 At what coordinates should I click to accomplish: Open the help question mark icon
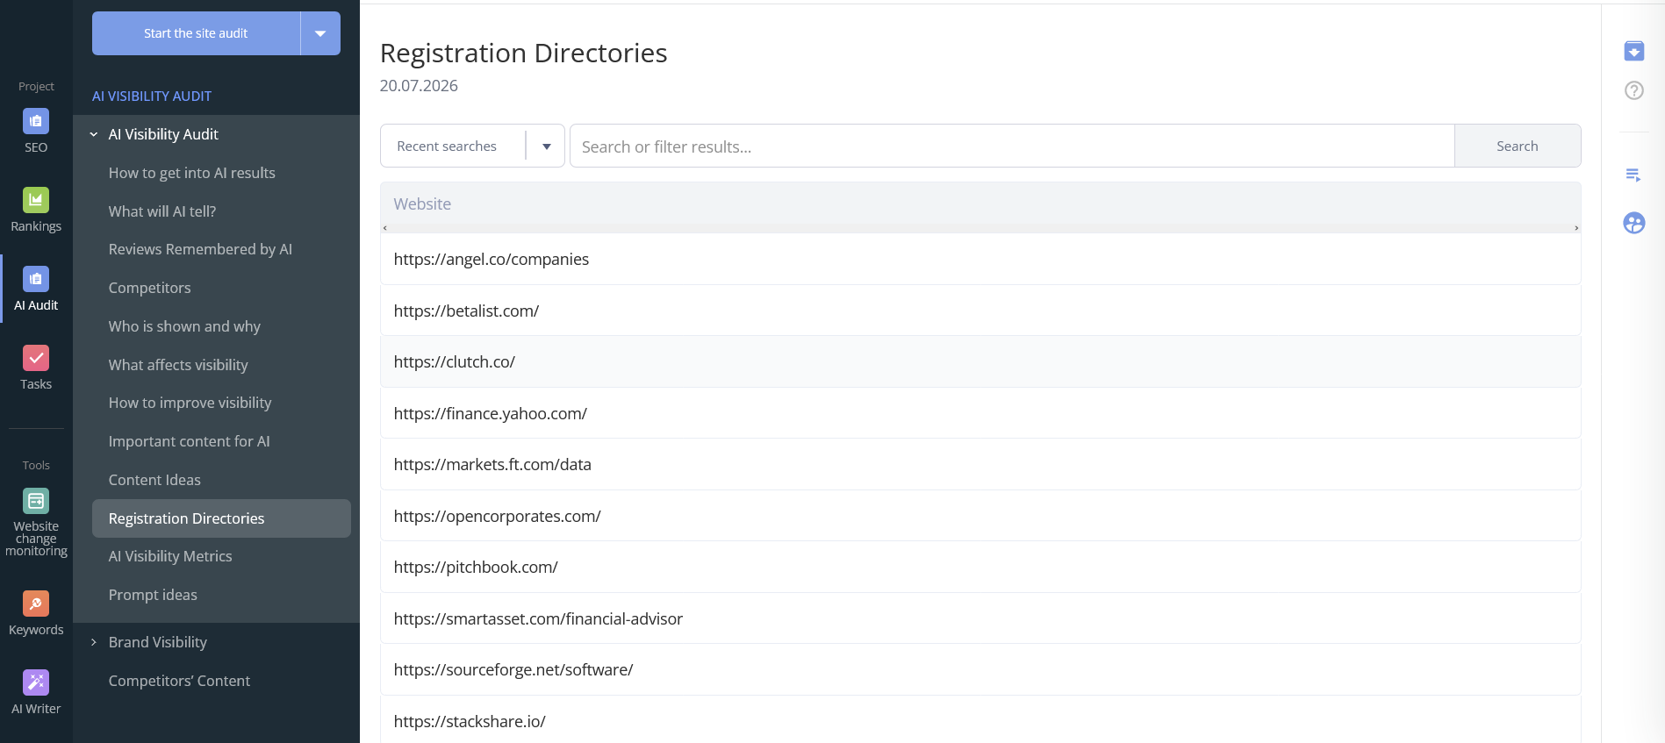(x=1633, y=90)
